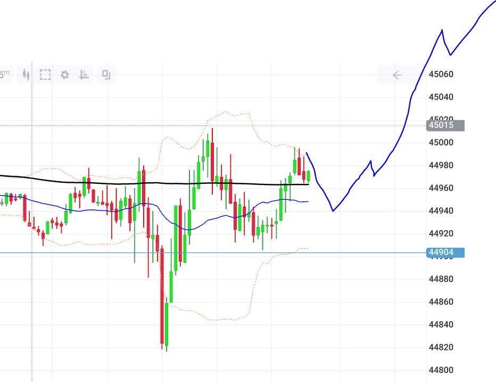496x382 pixels.
Task: Open chart settings gear icon
Action: click(x=65, y=75)
